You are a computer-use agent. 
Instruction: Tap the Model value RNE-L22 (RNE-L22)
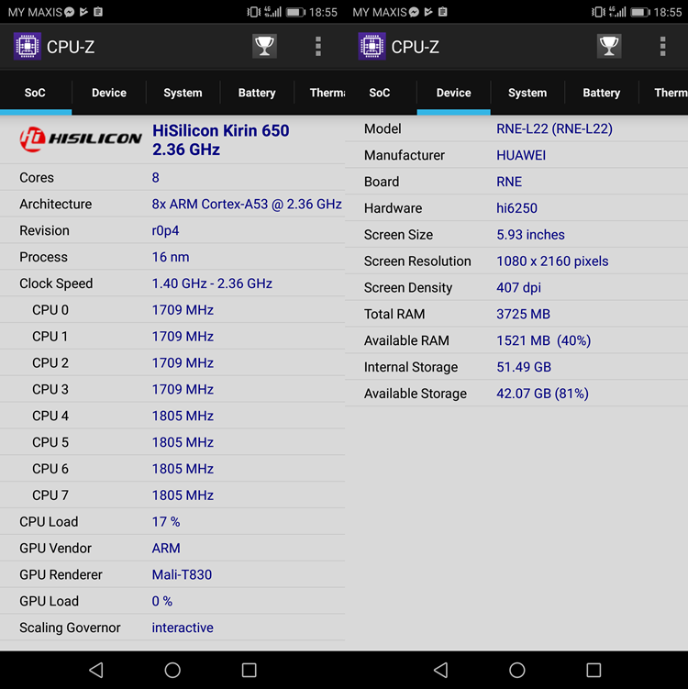[x=554, y=128]
